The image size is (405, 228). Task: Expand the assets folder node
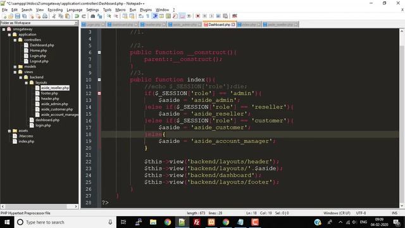click(9, 131)
